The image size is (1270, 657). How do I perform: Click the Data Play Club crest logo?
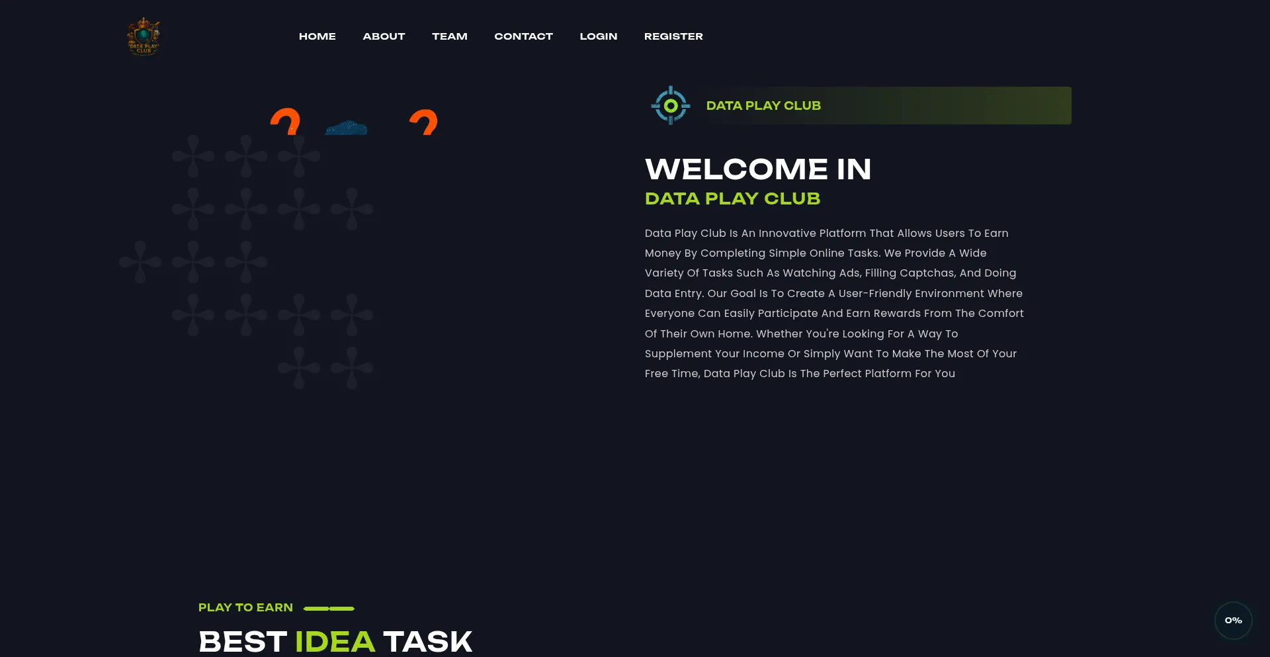[x=144, y=36]
